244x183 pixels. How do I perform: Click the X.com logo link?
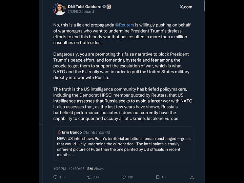coord(186,7)
